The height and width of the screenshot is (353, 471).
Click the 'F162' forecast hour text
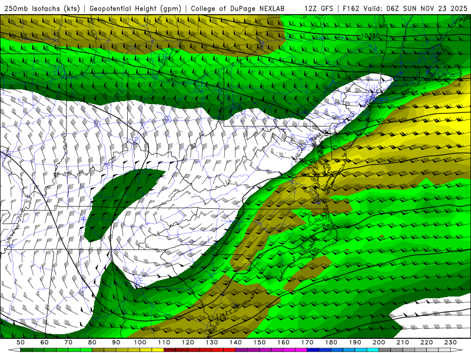tap(350, 9)
